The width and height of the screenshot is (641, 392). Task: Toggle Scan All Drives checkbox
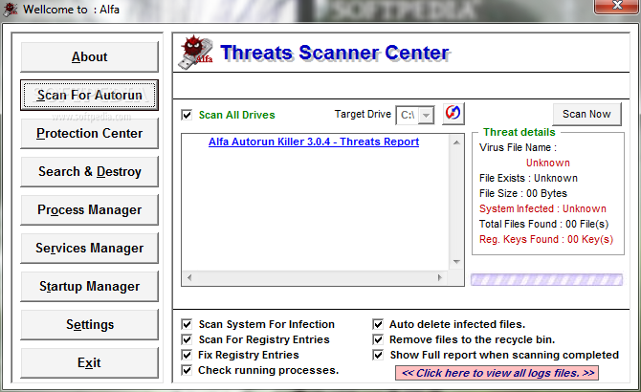[187, 115]
